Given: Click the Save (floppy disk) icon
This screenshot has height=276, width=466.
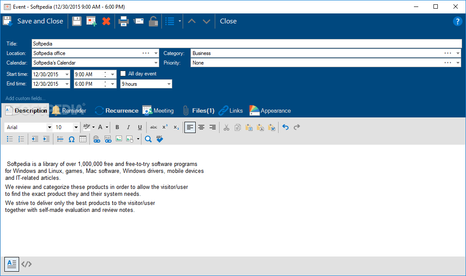Looking at the screenshot, I should pos(77,21).
